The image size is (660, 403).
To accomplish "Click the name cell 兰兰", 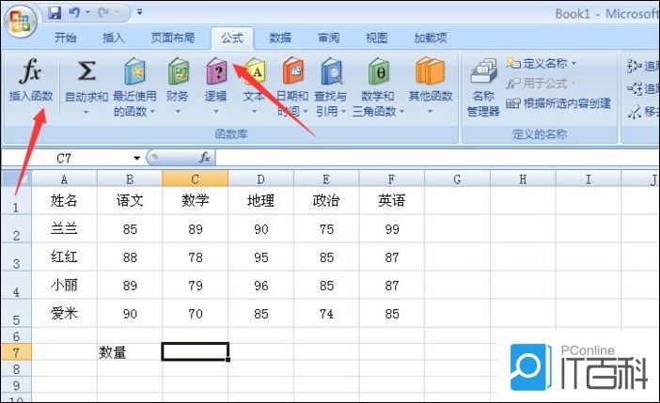I will (x=64, y=229).
